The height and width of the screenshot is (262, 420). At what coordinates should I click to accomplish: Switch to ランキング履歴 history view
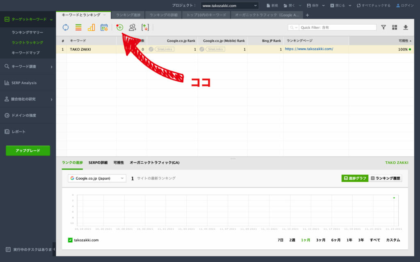coord(385,178)
